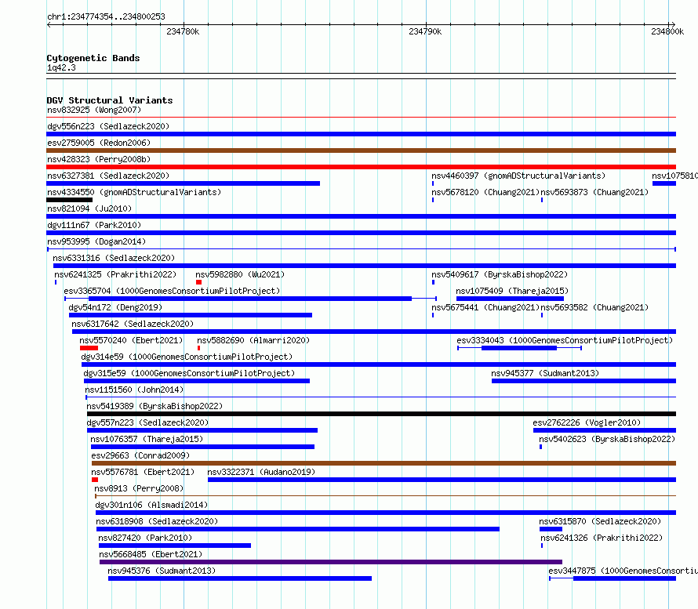
Task: Click the nsv832925 (Wong2007) variant label
Action: point(94,110)
